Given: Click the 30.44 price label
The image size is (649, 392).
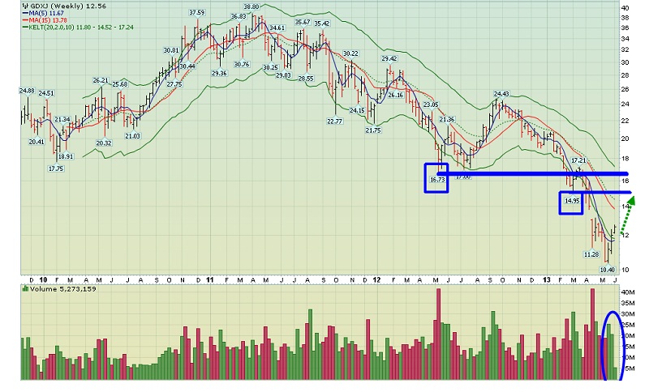Looking at the screenshot, I should (187, 66).
